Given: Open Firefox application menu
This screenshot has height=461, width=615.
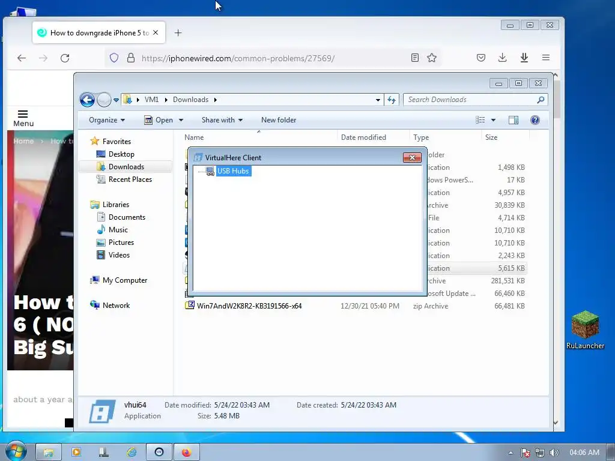Looking at the screenshot, I should [x=545, y=58].
